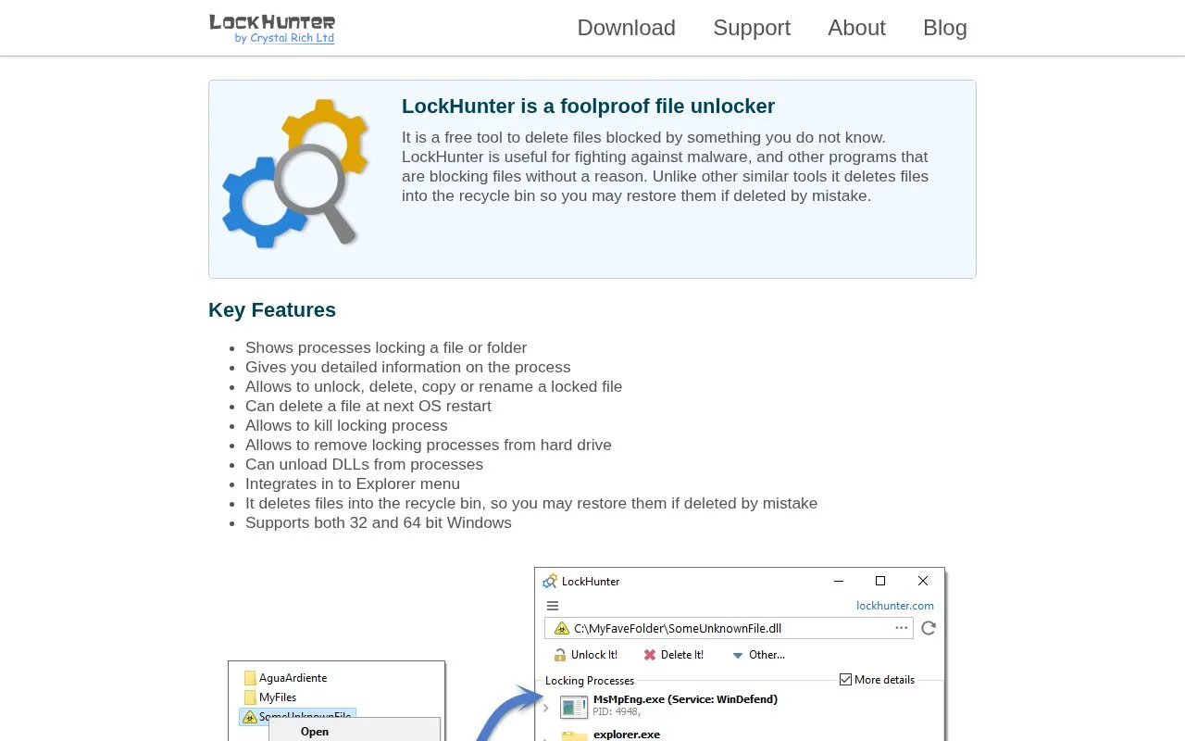Open the Download page

627,28
